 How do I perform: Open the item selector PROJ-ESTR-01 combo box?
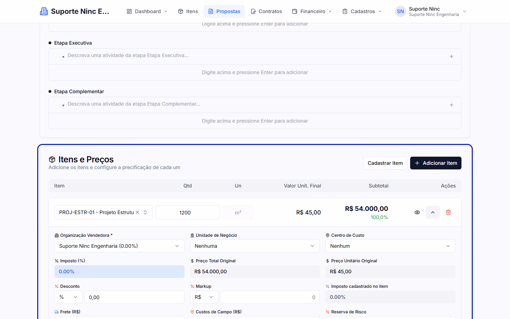tap(103, 212)
